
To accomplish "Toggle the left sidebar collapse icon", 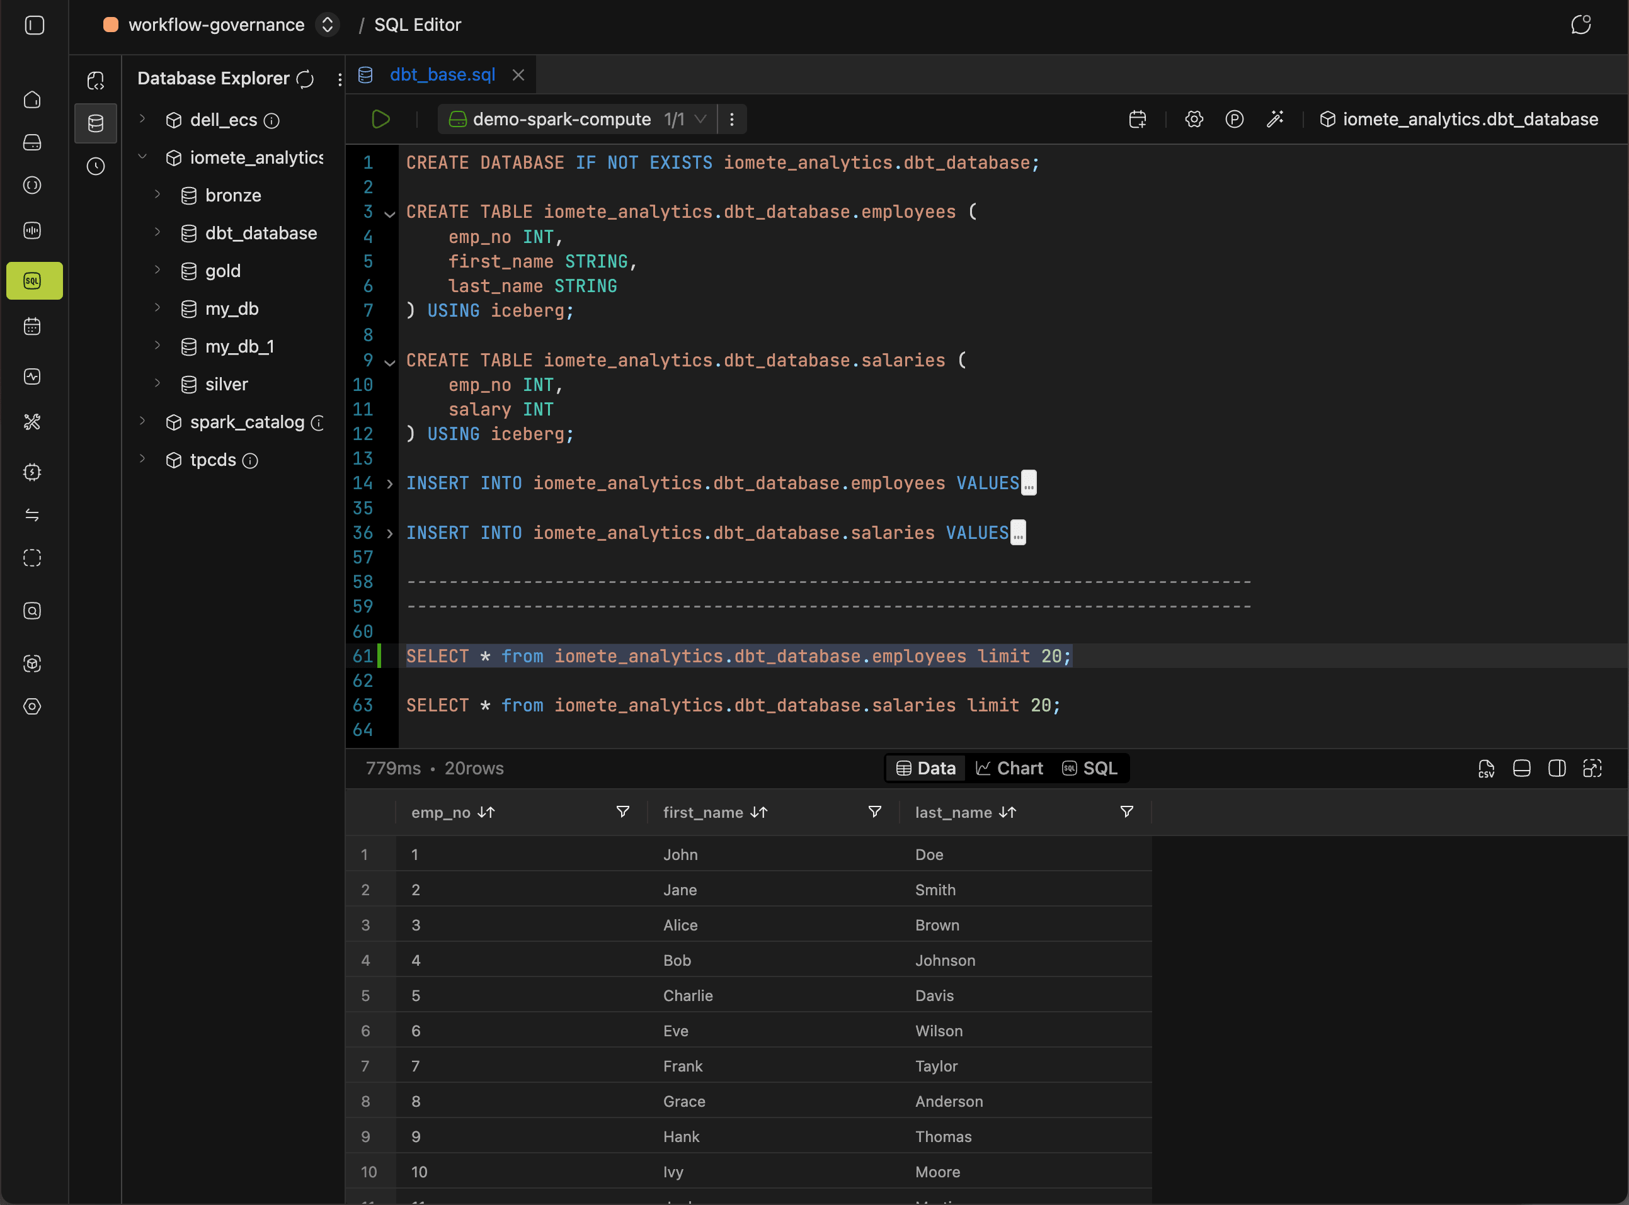I will (x=34, y=25).
